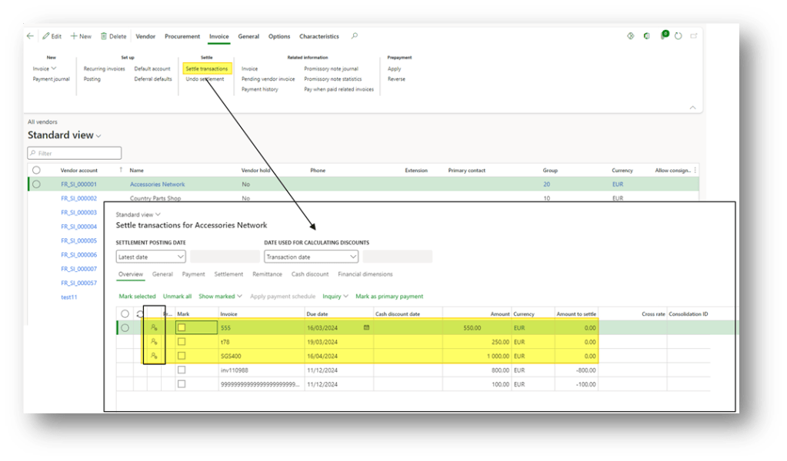
Task: Mark the checkbox for invoice 555
Action: click(182, 327)
